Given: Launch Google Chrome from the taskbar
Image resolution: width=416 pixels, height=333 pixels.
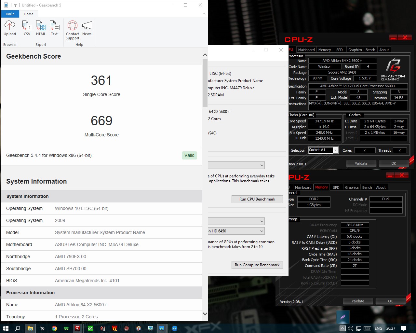Looking at the screenshot, I should (54, 328).
